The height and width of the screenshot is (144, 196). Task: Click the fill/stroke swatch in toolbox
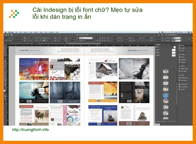(x=5, y=91)
